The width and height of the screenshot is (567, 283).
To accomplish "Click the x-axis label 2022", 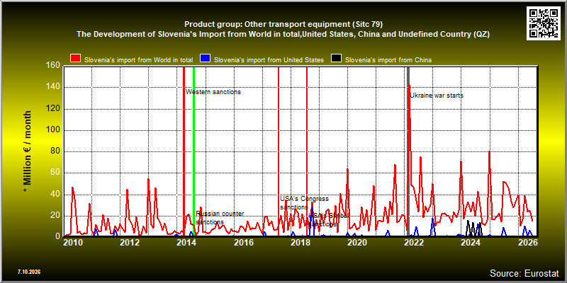I will point(414,242).
